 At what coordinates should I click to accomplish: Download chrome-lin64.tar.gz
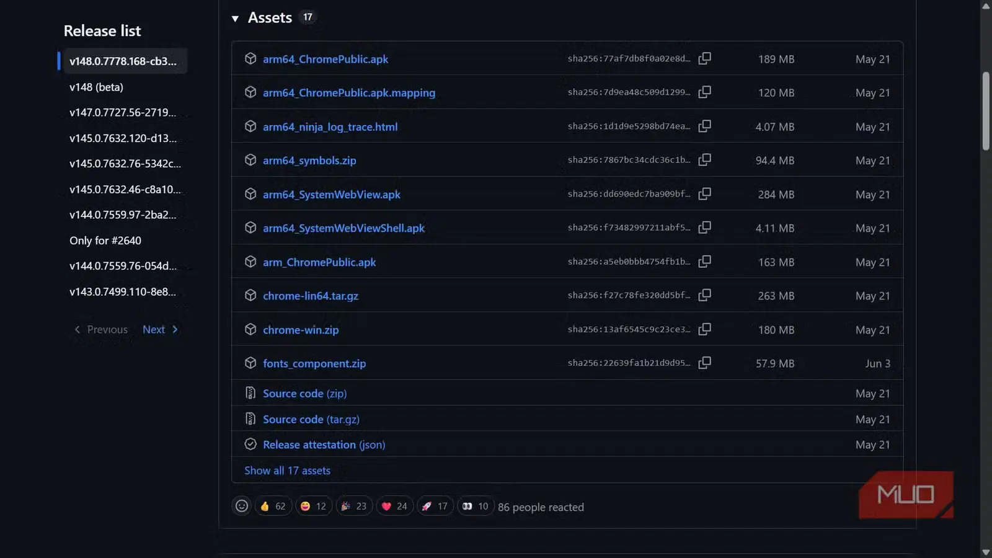[311, 296]
